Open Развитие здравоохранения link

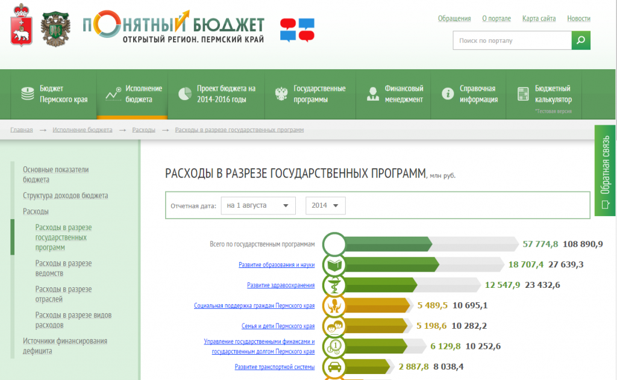pos(281,285)
